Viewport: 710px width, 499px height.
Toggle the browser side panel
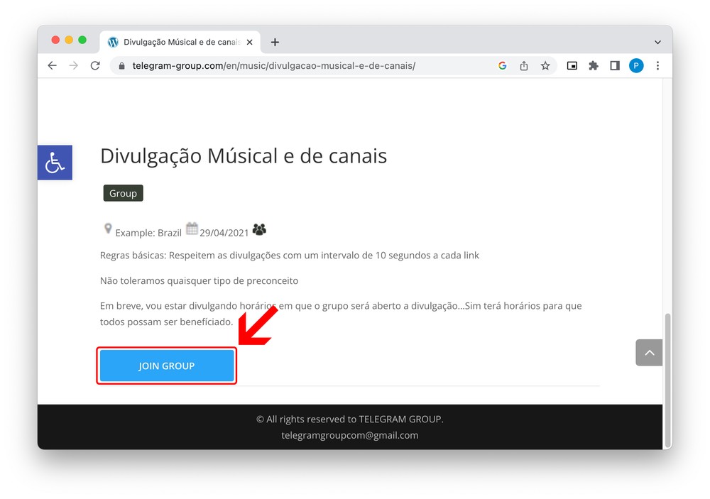pyautogui.click(x=614, y=65)
